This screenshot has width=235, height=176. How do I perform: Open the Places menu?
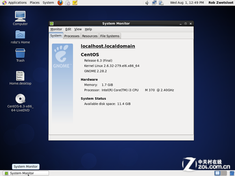click(35, 3)
